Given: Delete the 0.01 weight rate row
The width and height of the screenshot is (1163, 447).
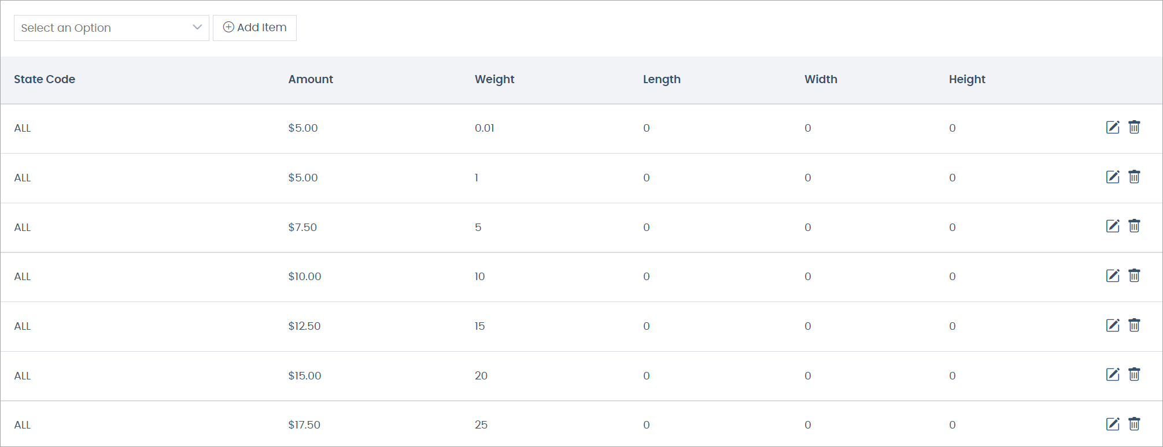Looking at the screenshot, I should tap(1134, 127).
